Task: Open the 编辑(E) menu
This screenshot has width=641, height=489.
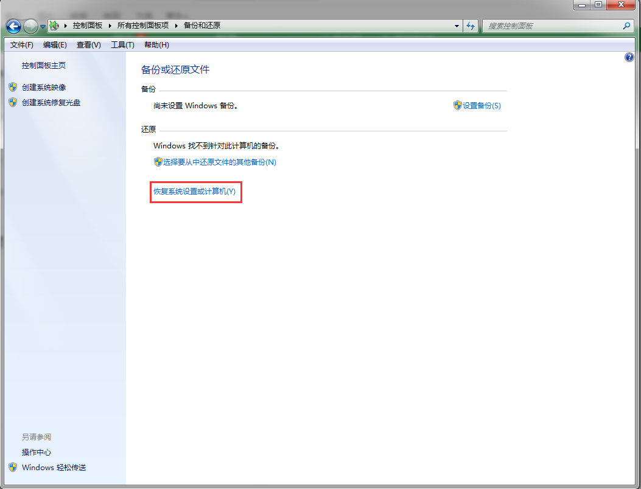Action: coord(55,45)
